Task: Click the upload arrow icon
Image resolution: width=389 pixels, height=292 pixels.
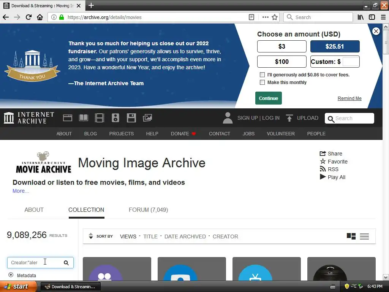Action: 289,118
